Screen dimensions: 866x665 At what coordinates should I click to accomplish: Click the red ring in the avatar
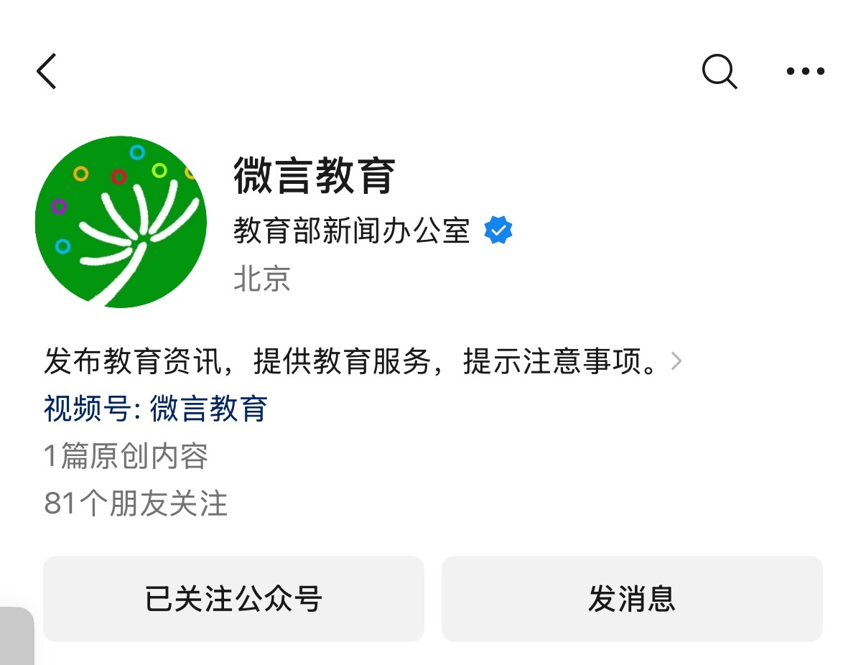[119, 177]
